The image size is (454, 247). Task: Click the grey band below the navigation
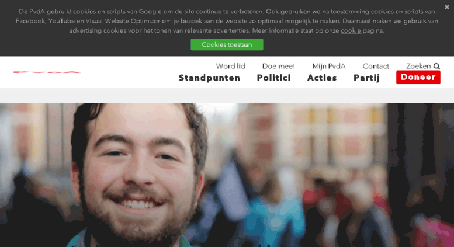tap(227, 95)
